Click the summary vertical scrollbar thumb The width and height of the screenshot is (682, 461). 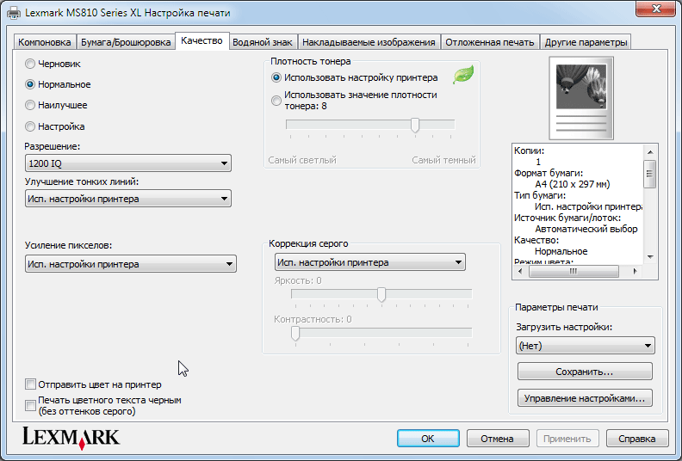click(x=650, y=174)
